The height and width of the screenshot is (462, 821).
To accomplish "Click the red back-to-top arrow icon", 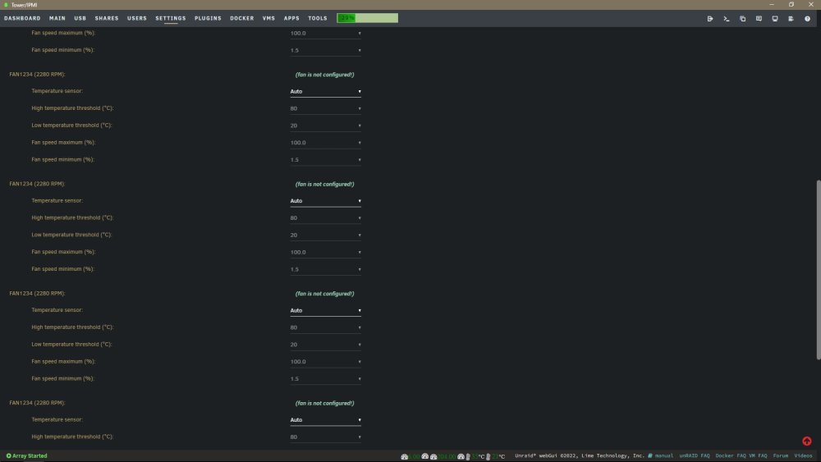I will (807, 441).
